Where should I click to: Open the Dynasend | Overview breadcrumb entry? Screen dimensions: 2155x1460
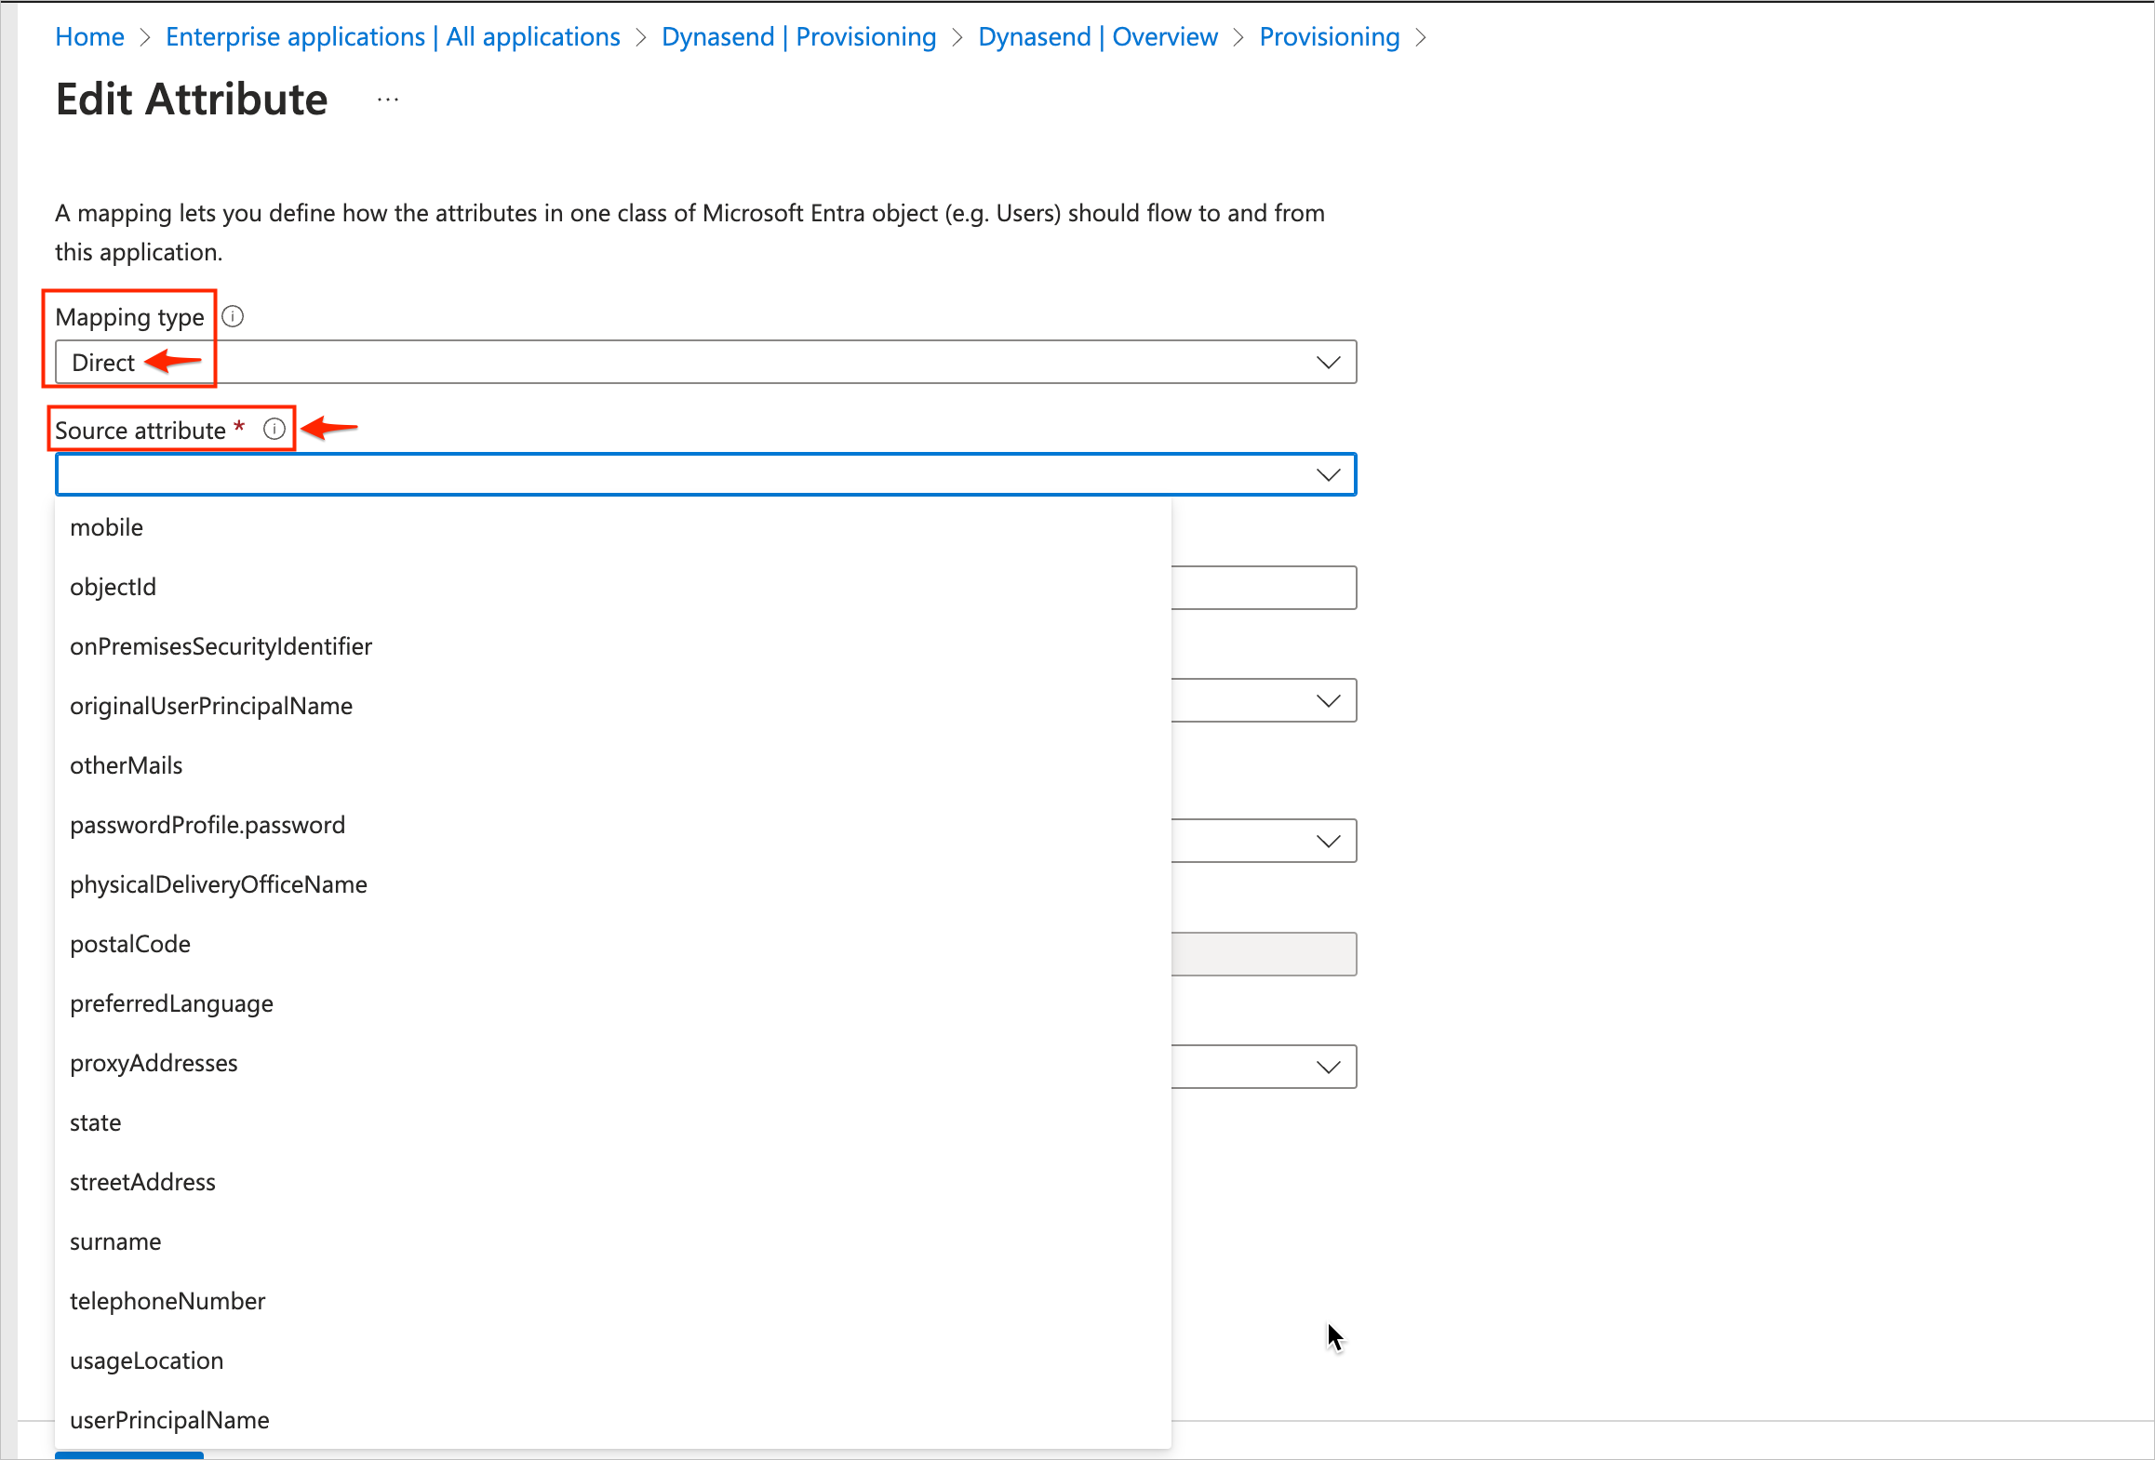(x=1096, y=36)
